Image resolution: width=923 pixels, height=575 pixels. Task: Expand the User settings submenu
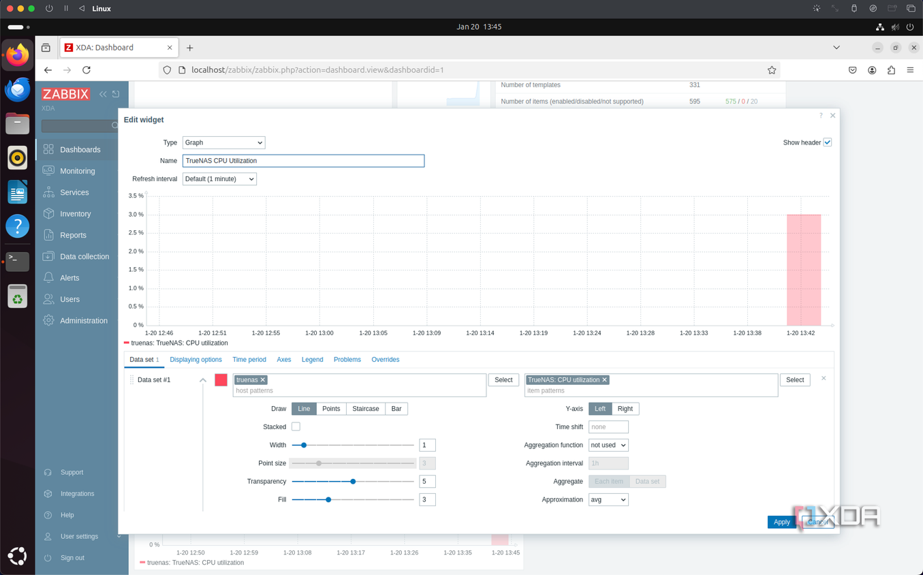tap(119, 537)
